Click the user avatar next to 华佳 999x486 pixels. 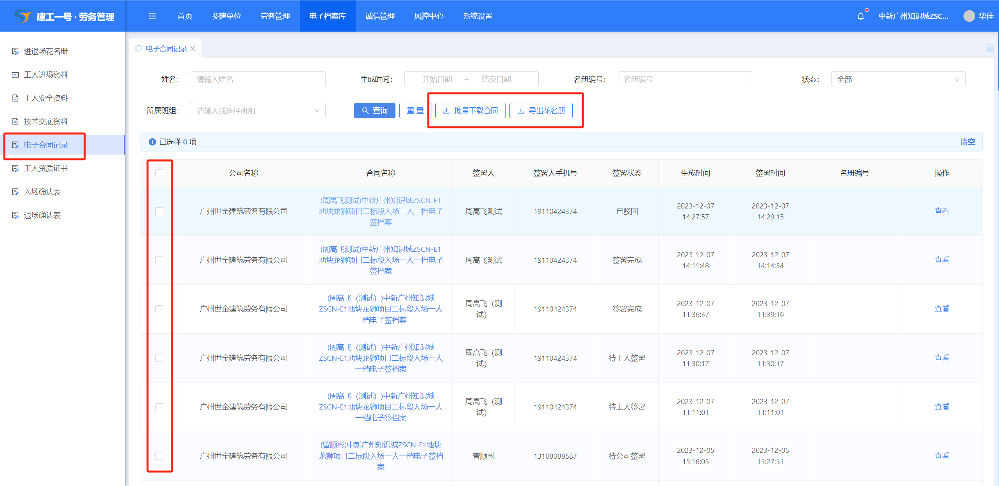pyautogui.click(x=969, y=16)
